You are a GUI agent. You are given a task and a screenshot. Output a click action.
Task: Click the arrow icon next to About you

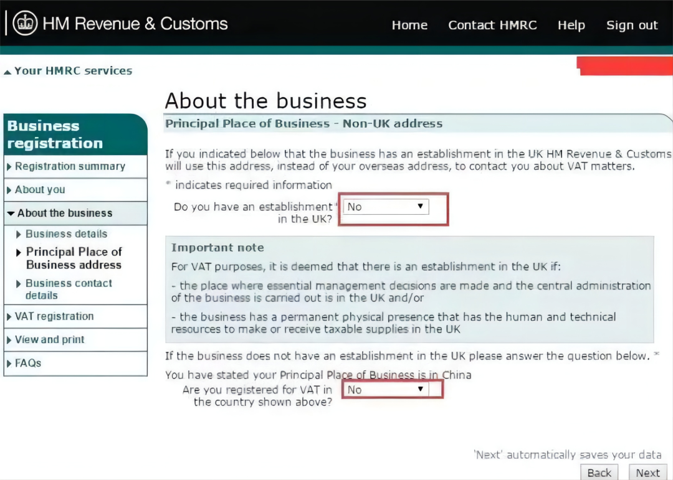tap(9, 190)
